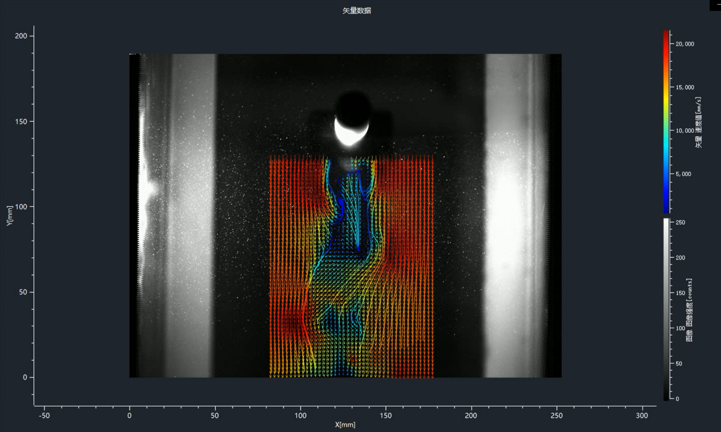The height and width of the screenshot is (432, 721).
Task: Click the -50 tick label on X axis
Action: [43, 416]
